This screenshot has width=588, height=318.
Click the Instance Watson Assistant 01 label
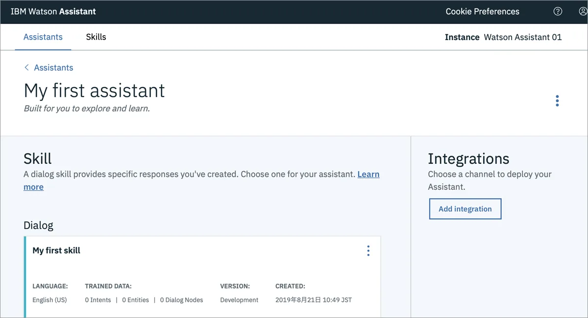503,37
